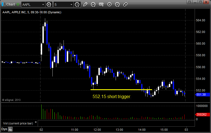Viewport: 211px width, 133px height.
Task: Maximize the Chart window
Action: point(200,2)
